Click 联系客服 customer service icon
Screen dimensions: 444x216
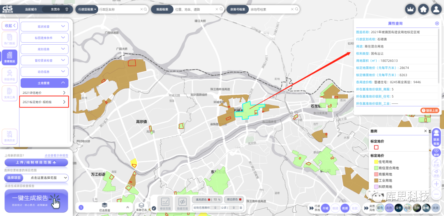pos(436,137)
